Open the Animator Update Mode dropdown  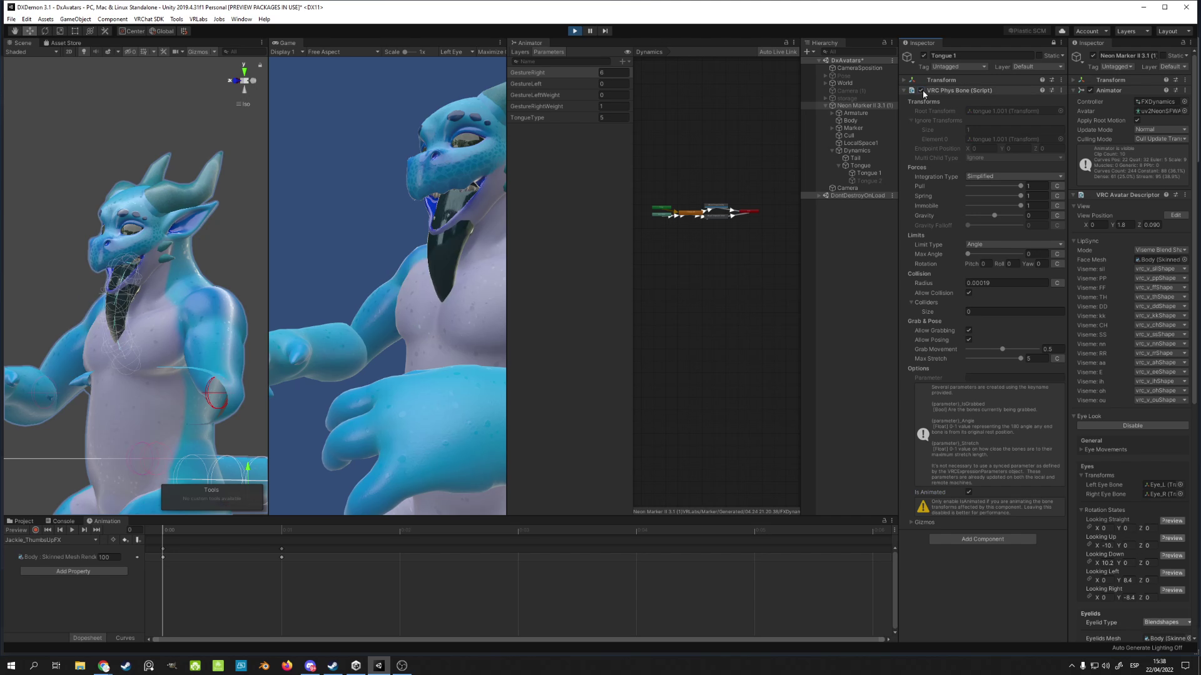[x=1161, y=129]
